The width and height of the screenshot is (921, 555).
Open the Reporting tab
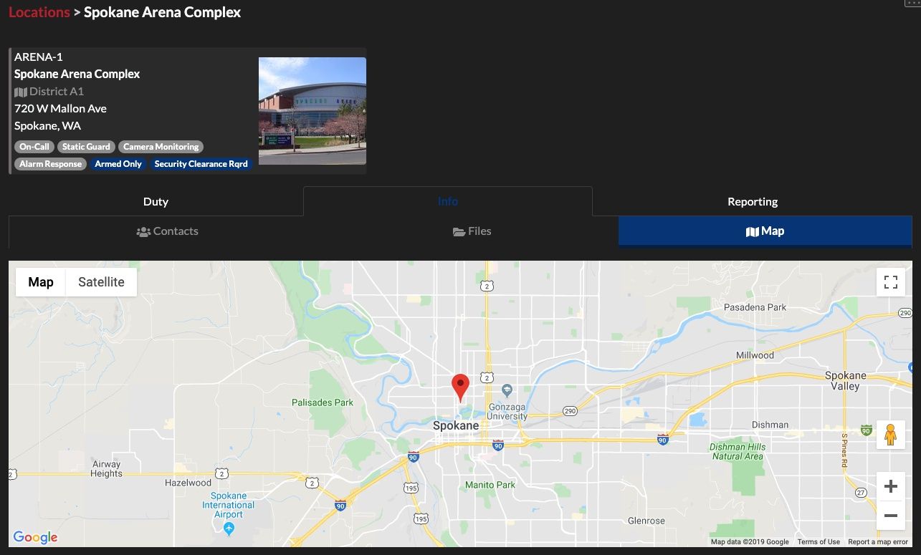pos(752,201)
